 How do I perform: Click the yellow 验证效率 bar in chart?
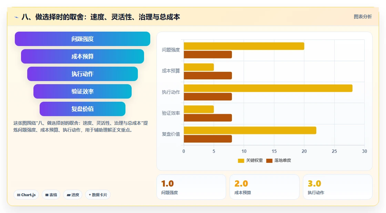pyautogui.click(x=199, y=109)
